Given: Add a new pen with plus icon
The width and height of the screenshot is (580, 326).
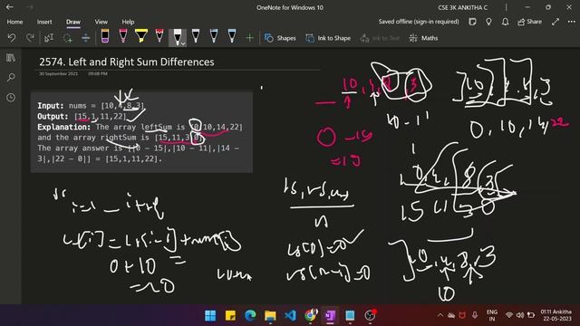Looking at the screenshot, I should click(250, 38).
